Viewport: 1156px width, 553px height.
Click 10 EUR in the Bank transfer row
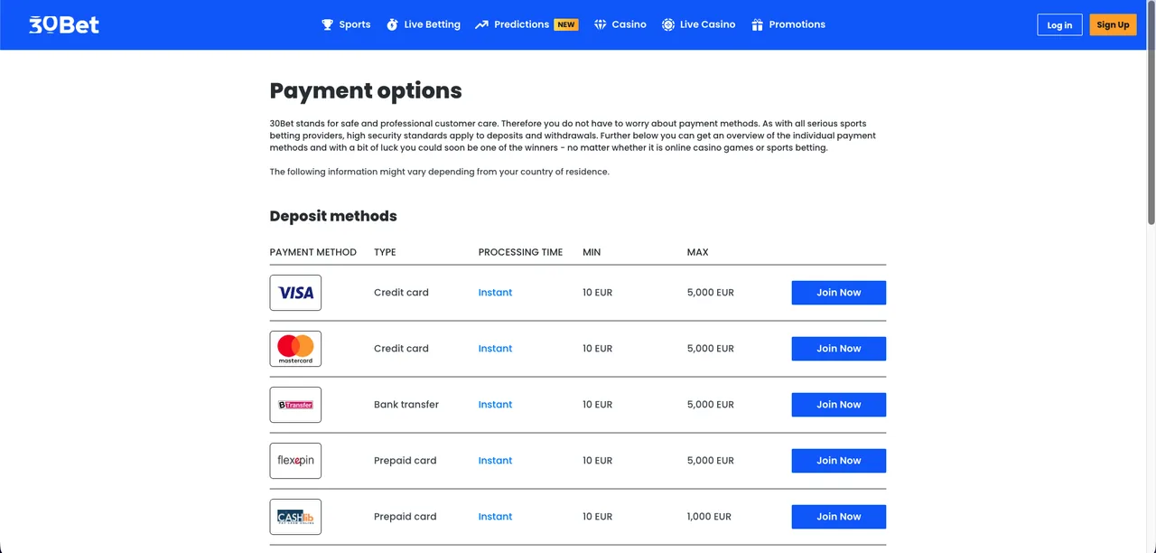598,405
